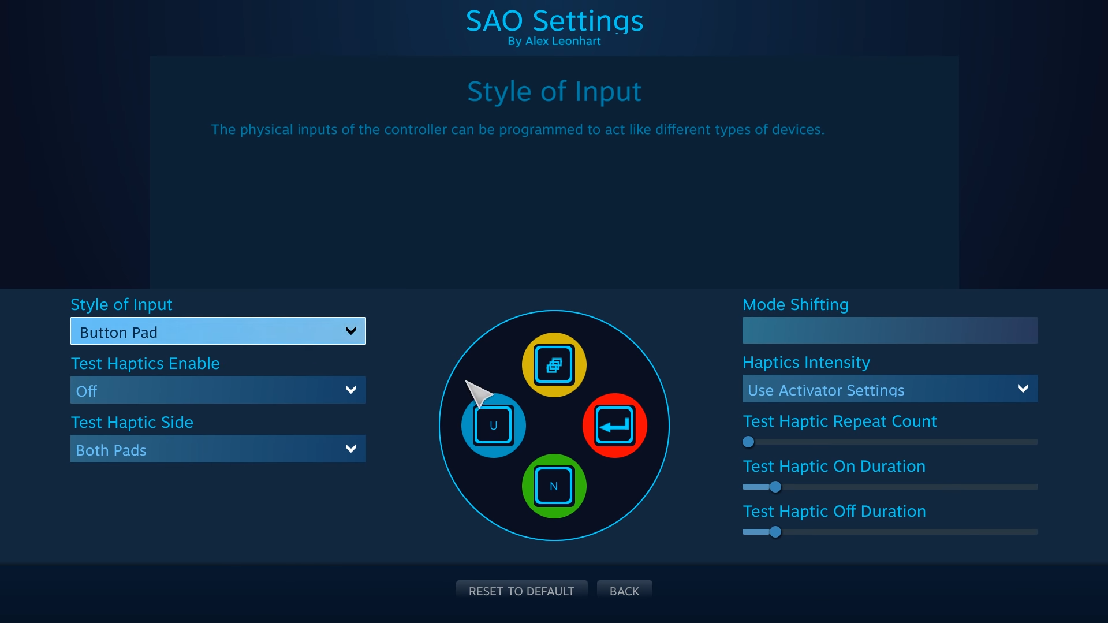The height and width of the screenshot is (623, 1108).
Task: Click the Test Haptic On Duration slider handle
Action: tap(775, 487)
